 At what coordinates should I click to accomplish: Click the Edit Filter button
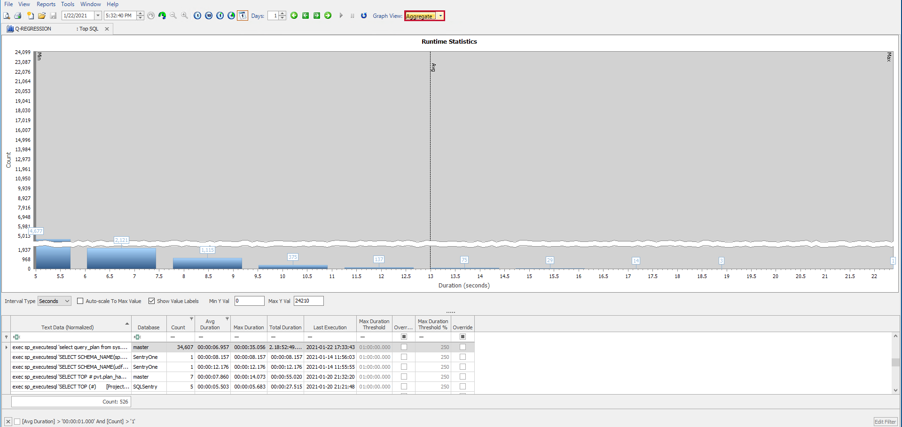click(x=886, y=421)
